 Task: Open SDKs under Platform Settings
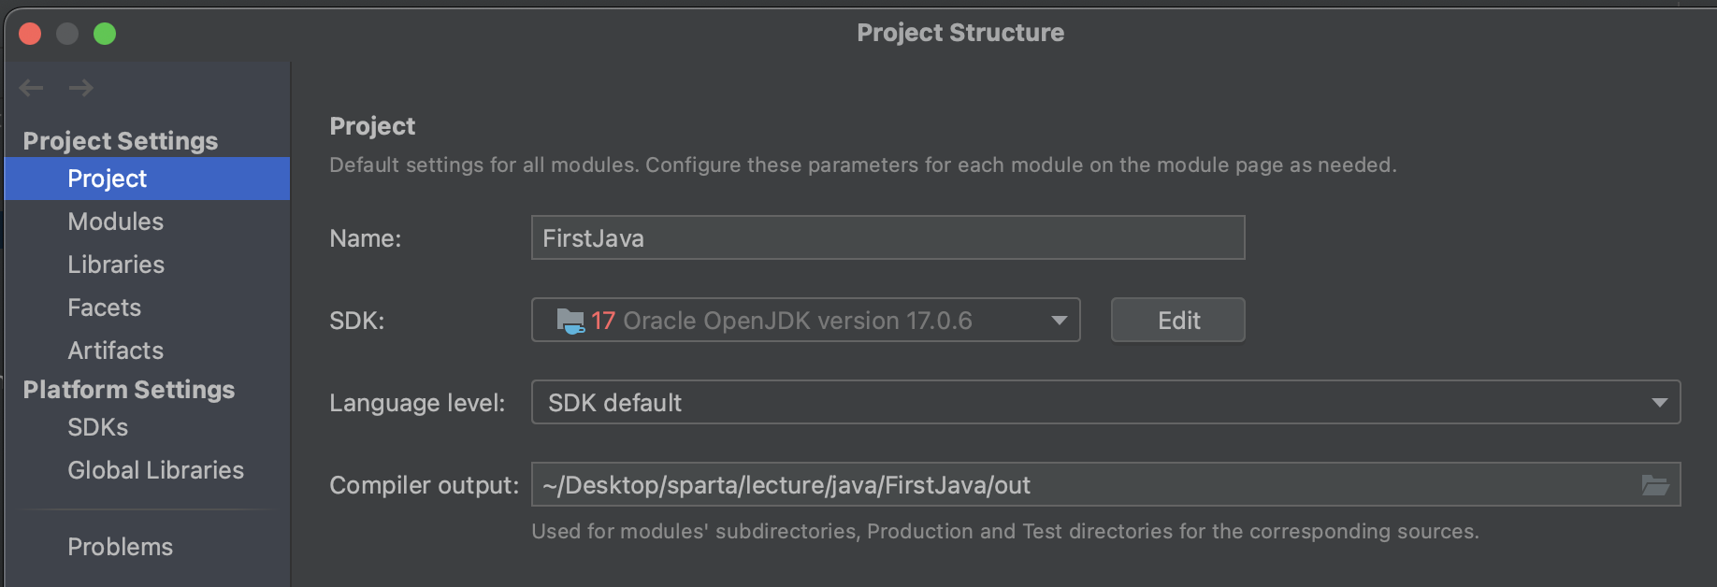pos(97,427)
